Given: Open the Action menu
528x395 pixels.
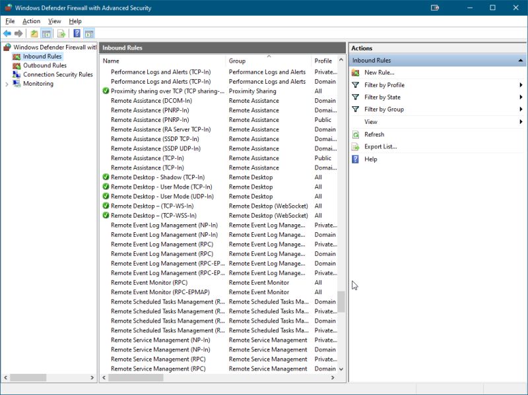Looking at the screenshot, I should pyautogui.click(x=31, y=21).
